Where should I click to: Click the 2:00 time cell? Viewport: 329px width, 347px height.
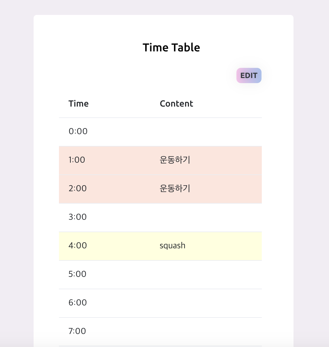[78, 188]
